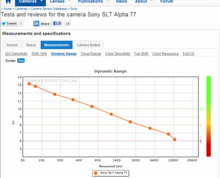Click the Dynamic Range chart title
Viewport: 220px width, 178px height.
pyautogui.click(x=111, y=71)
